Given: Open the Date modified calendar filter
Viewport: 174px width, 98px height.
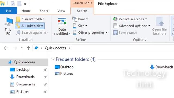Looking at the screenshot, I should coord(62,26).
